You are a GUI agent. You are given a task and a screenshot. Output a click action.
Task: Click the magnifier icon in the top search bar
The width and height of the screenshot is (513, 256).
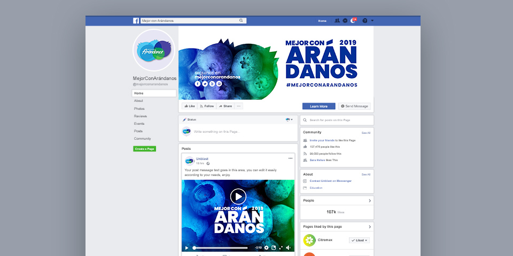[x=241, y=21]
